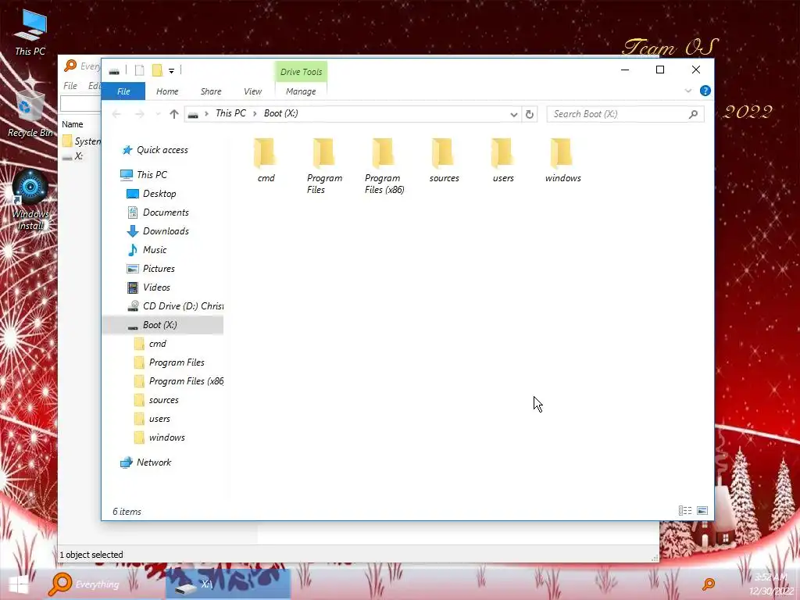Select cmd folder in navigation tree
This screenshot has height=600, width=800.
click(x=158, y=344)
